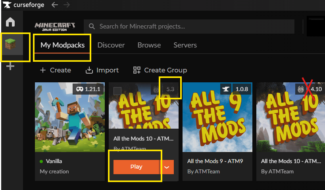Click the gamepad icon on Vanilla card
325x190 pixels.
[x=80, y=89]
